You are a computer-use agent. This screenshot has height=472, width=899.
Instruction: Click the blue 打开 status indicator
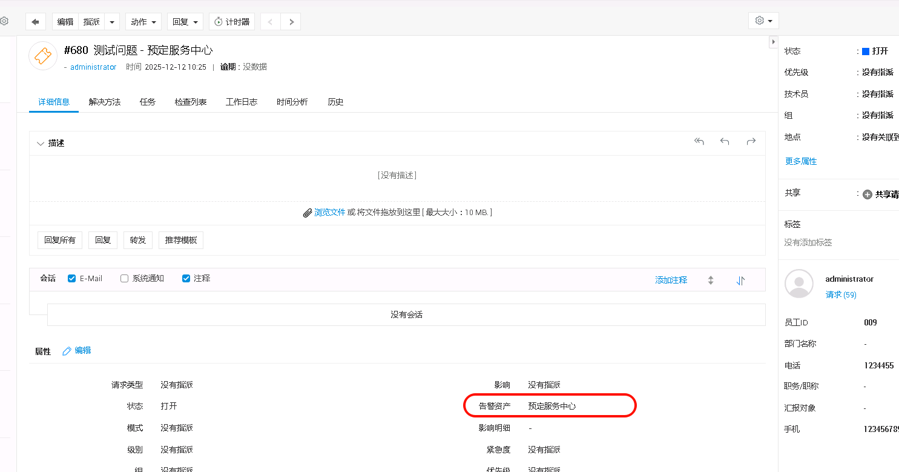point(866,52)
